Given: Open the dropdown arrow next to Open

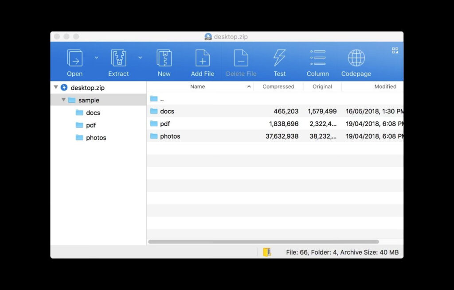Looking at the screenshot, I should pos(96,58).
